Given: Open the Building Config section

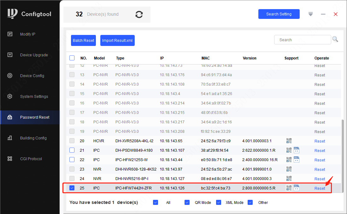Looking at the screenshot, I should (33, 138).
